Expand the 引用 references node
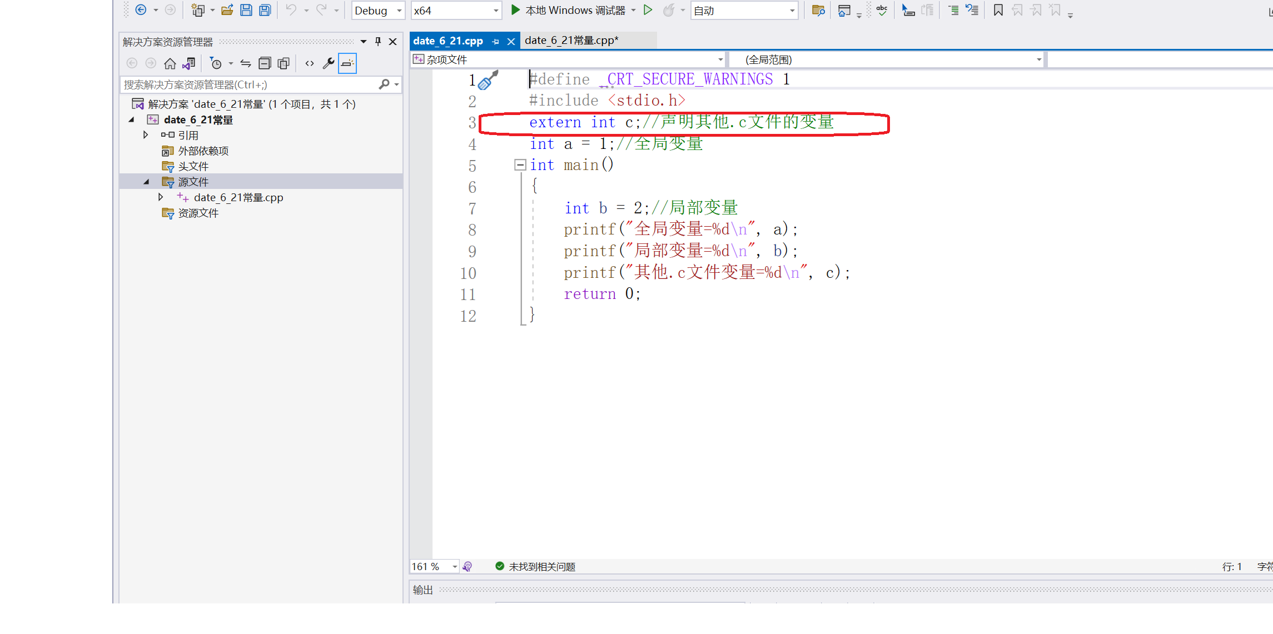This screenshot has height=634, width=1273. click(x=146, y=135)
